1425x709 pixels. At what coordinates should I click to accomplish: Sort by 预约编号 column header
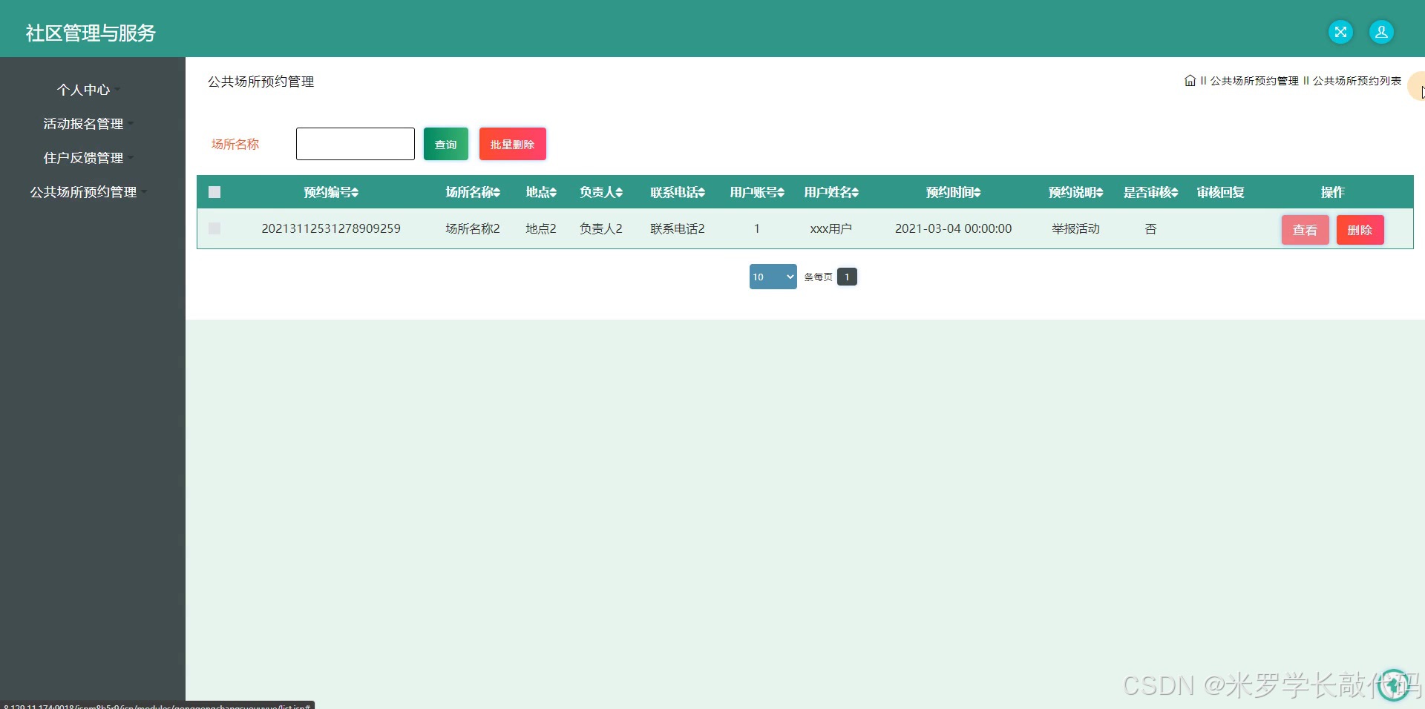(x=331, y=192)
